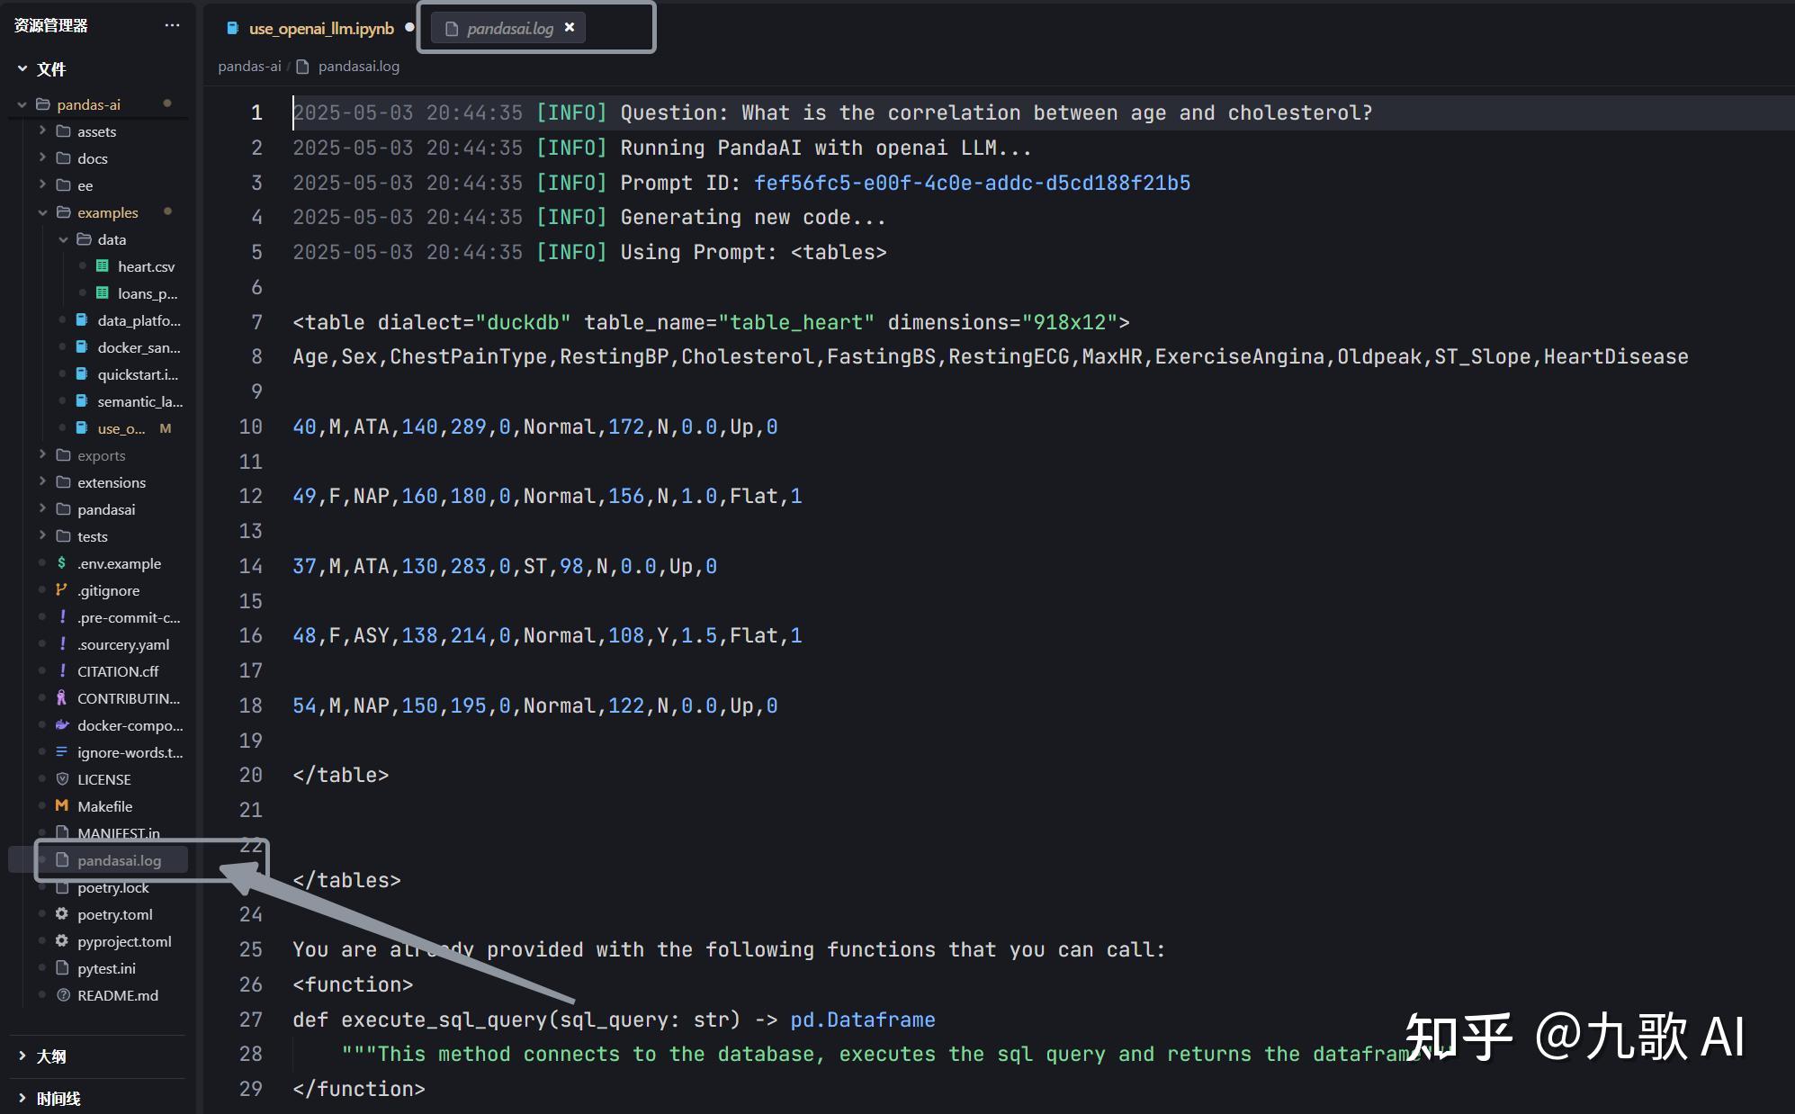Select pandasai.log in the file tree

119,860
